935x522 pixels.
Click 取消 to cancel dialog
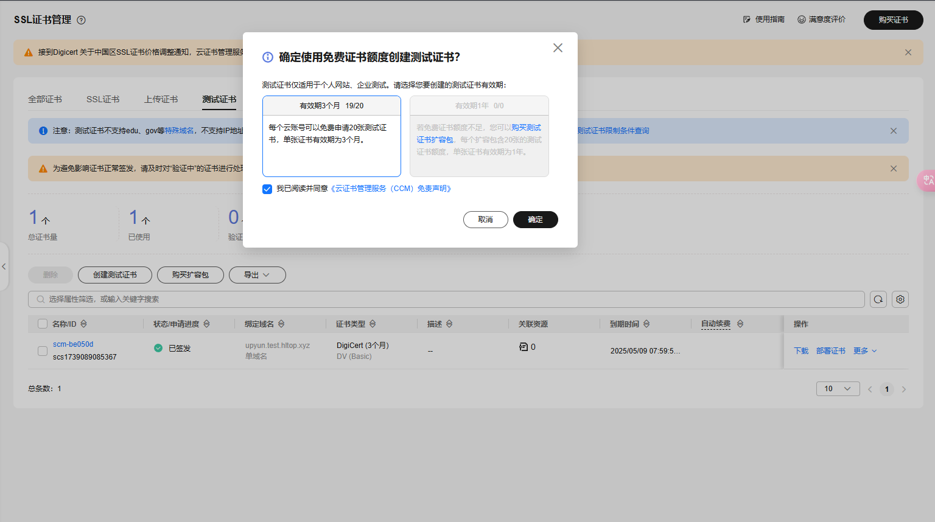coord(486,220)
